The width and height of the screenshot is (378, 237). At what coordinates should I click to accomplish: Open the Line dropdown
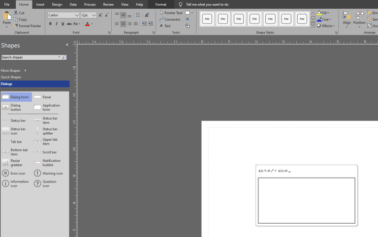click(324, 19)
